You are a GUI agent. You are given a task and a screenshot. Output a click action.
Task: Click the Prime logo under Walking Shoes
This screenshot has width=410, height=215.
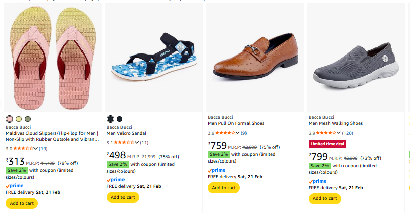[x=318, y=181]
